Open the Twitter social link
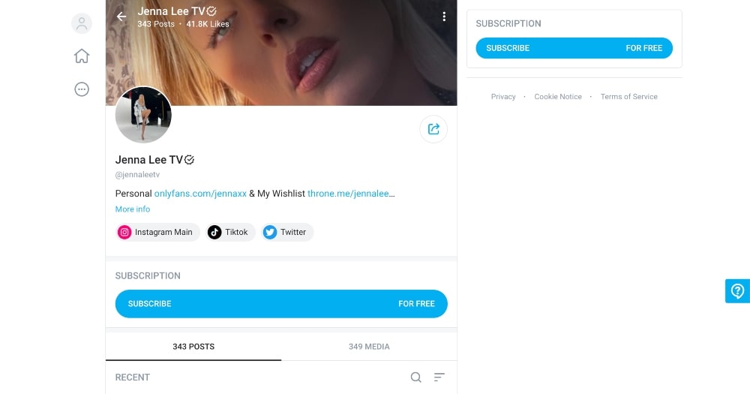Image resolution: width=750 pixels, height=394 pixels. (286, 233)
